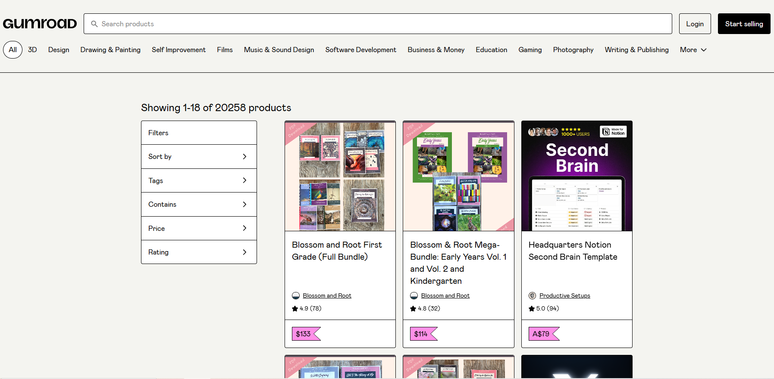Click the Productive Setups avatar icon
Viewport: 774px width, 379px height.
(533, 295)
